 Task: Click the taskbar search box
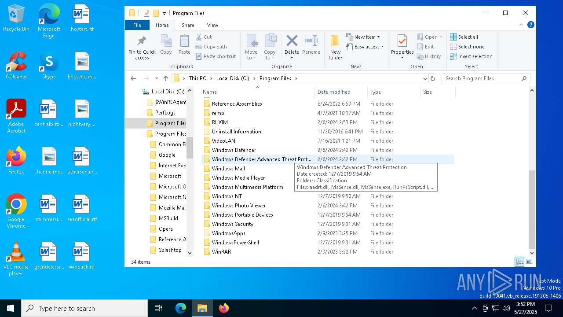(x=84, y=308)
